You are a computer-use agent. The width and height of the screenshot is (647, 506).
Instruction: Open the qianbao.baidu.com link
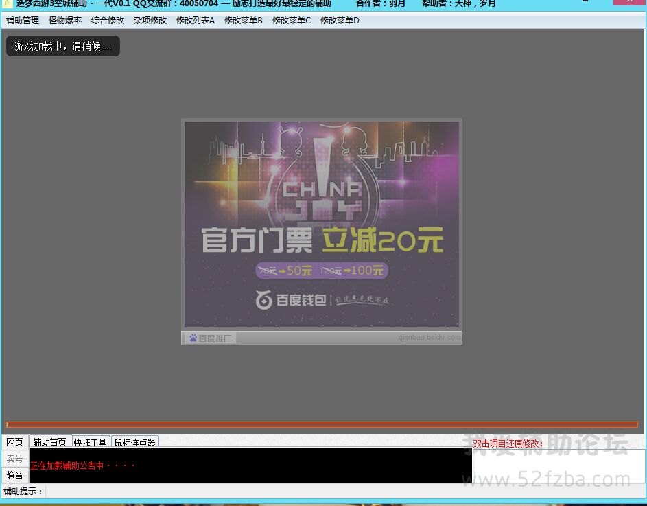pos(429,338)
